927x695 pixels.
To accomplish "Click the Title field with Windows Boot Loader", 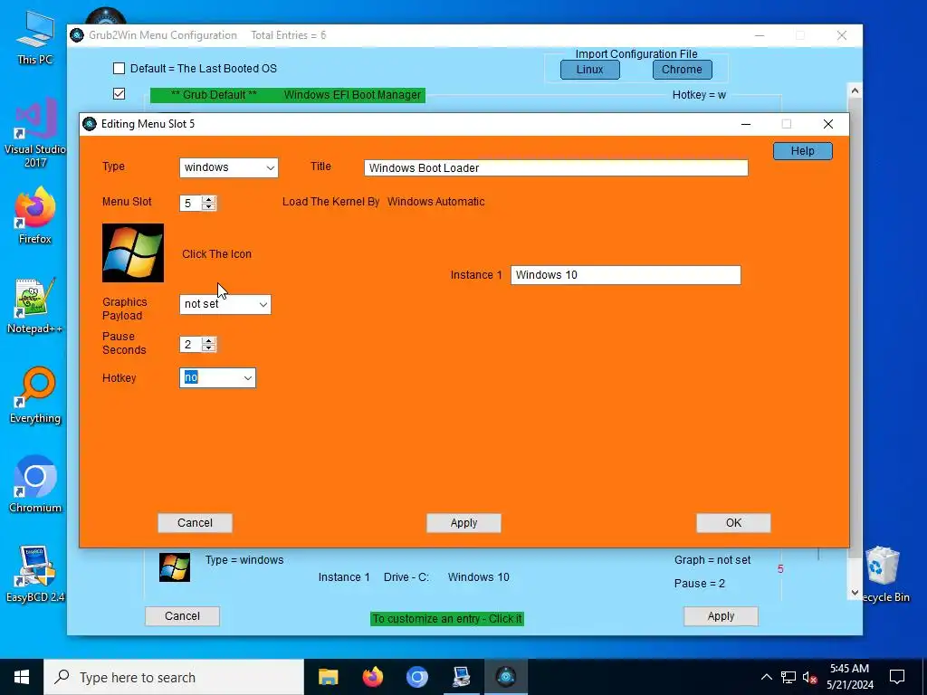I will [x=556, y=167].
